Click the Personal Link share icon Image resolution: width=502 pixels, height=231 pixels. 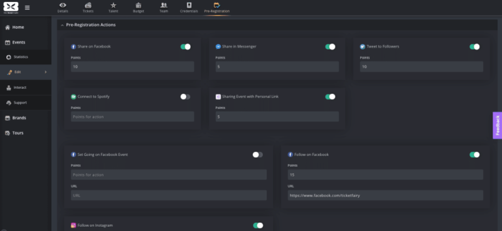pos(218,96)
